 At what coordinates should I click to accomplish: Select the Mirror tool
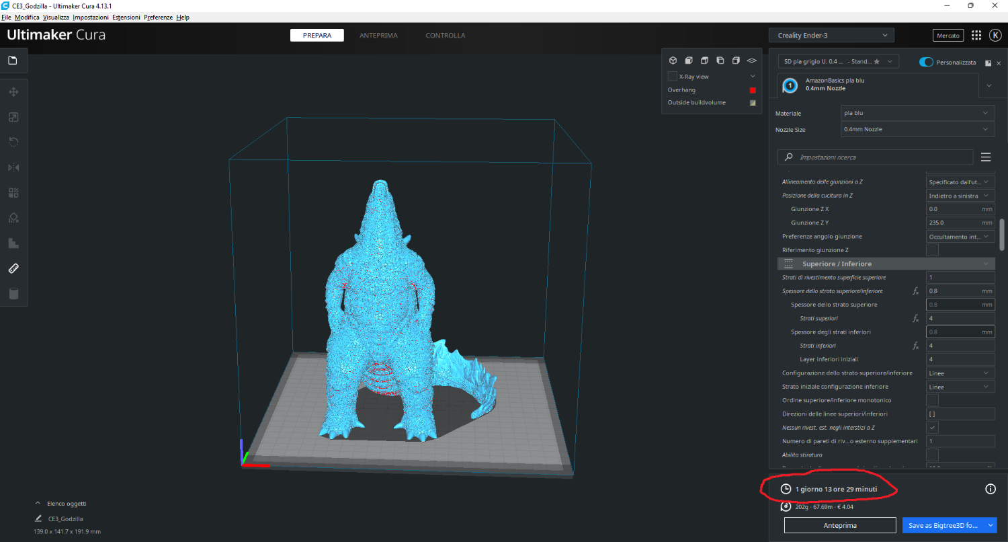(13, 167)
